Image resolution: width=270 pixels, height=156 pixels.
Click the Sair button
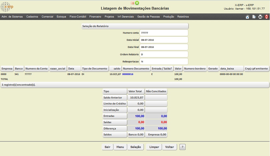click(x=107, y=147)
